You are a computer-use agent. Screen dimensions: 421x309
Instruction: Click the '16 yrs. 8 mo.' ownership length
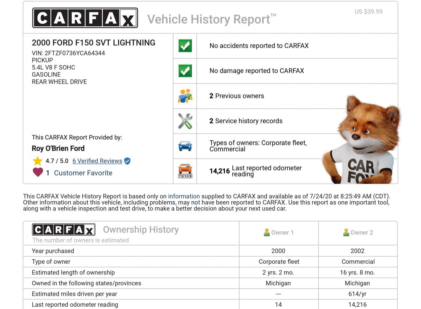pyautogui.click(x=357, y=273)
